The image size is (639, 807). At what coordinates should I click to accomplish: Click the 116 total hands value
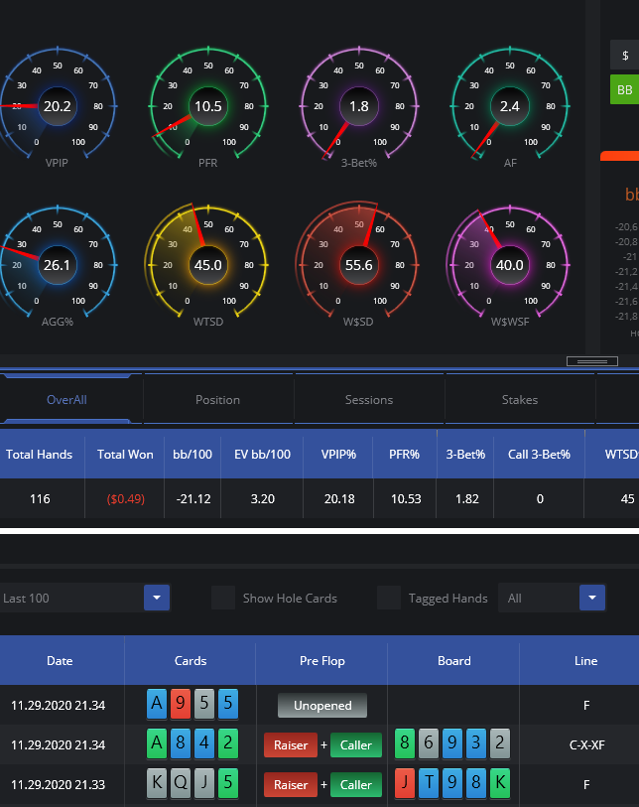[x=40, y=498]
